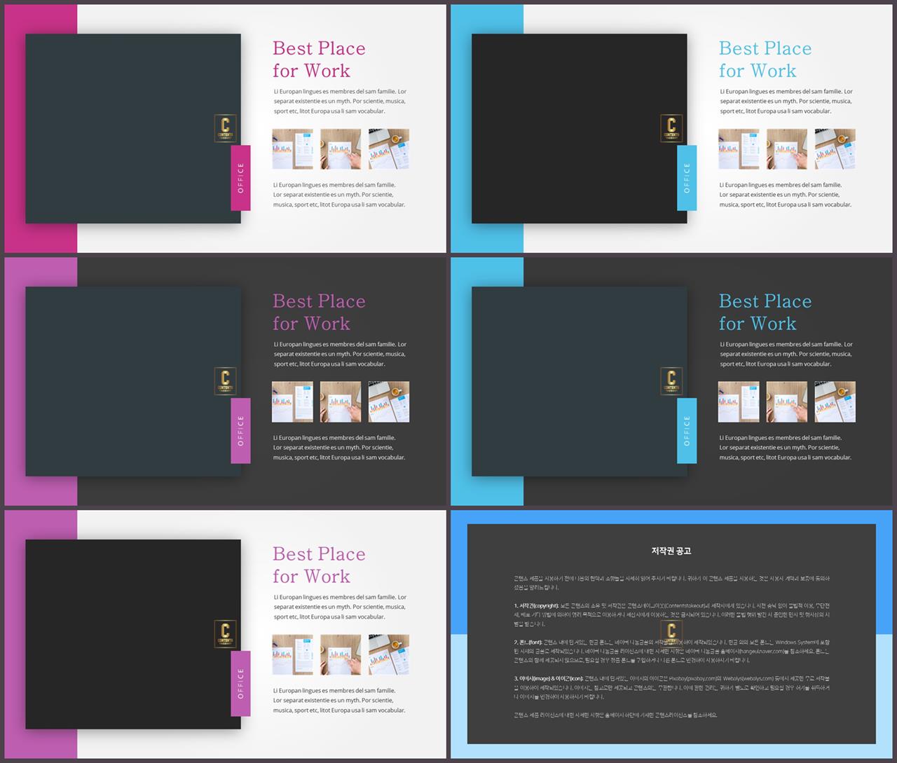The width and height of the screenshot is (897, 763).
Task: Click the blue "Best Place for Work" title on the light slide
Action: 765,60
